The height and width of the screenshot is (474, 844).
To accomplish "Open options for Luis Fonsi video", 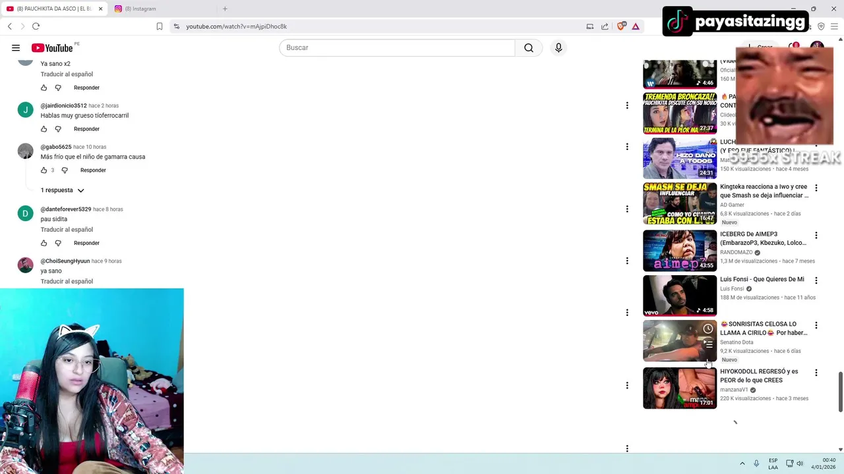I will point(816,280).
